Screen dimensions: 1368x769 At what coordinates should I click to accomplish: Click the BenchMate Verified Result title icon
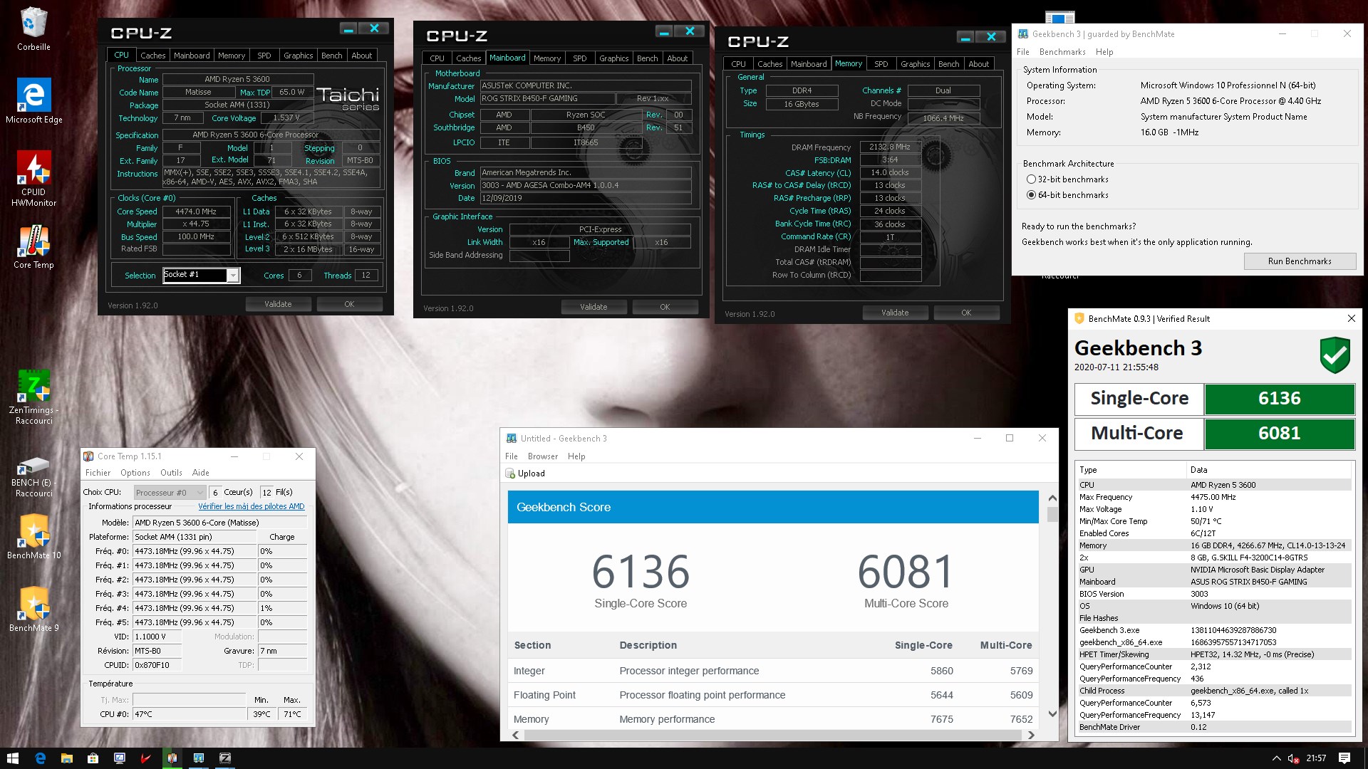[1079, 319]
